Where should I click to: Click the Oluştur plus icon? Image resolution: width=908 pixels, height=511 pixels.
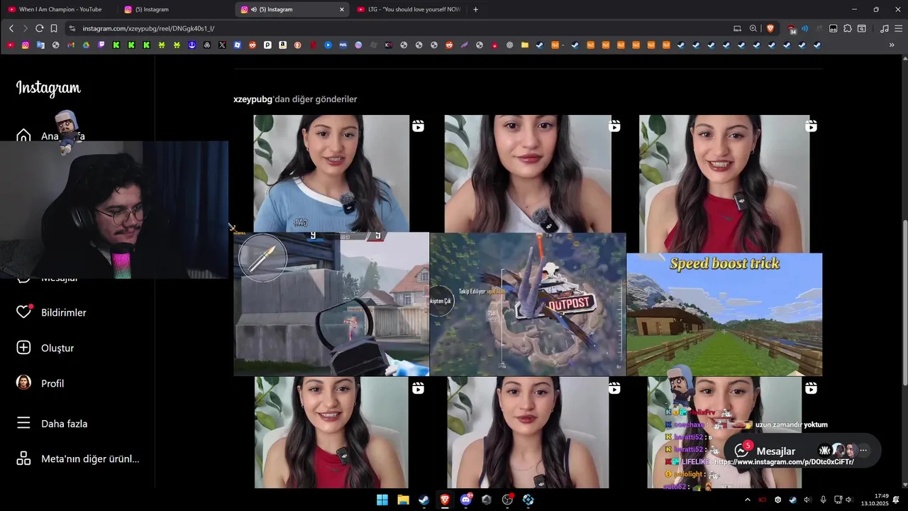(x=23, y=348)
